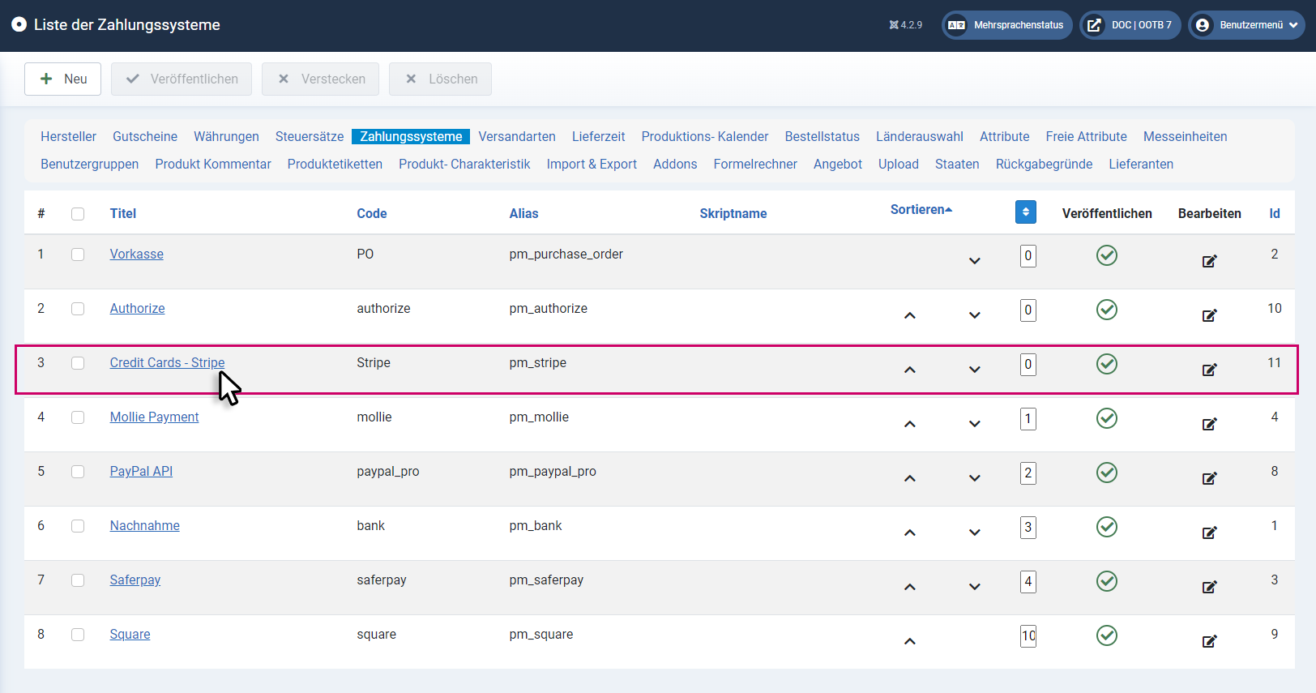Click the Veröffentlichen toolbar button
Viewport: 1316px width, 693px height.
182,79
